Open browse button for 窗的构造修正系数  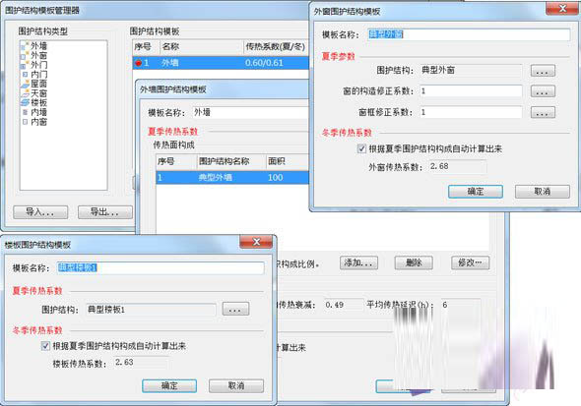[543, 91]
